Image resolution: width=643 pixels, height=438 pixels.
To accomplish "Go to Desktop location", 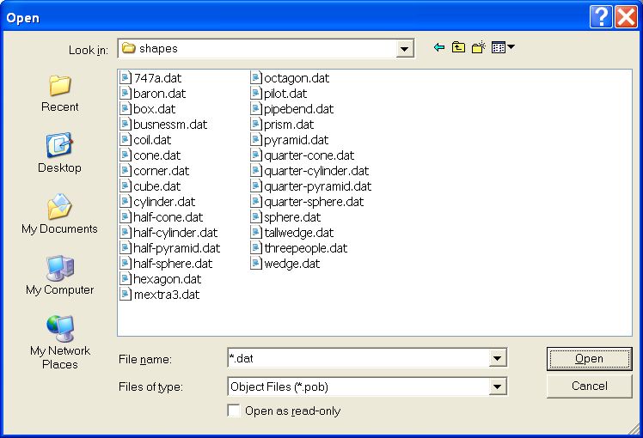I will pyautogui.click(x=60, y=154).
